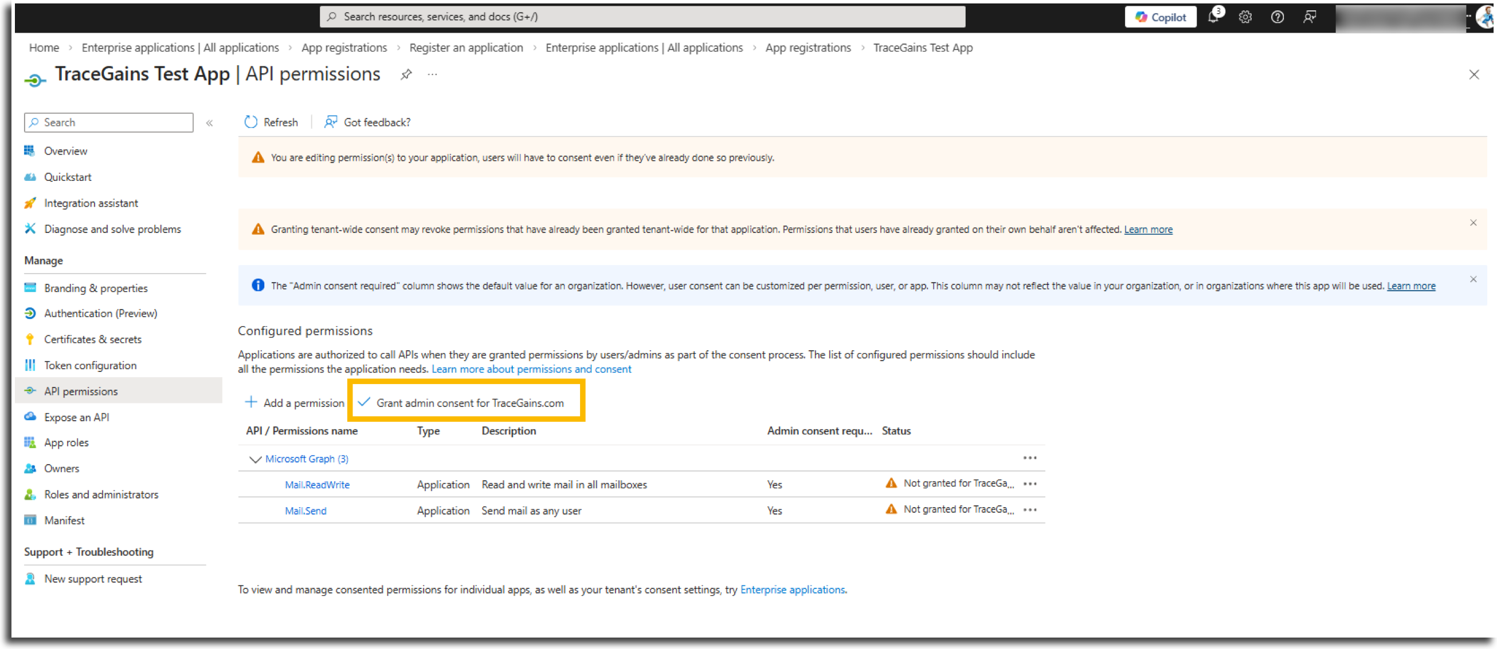Screen dimensions: 1497x649
Task: Open Learn more in tenant-wide consent warning
Action: click(x=1148, y=230)
